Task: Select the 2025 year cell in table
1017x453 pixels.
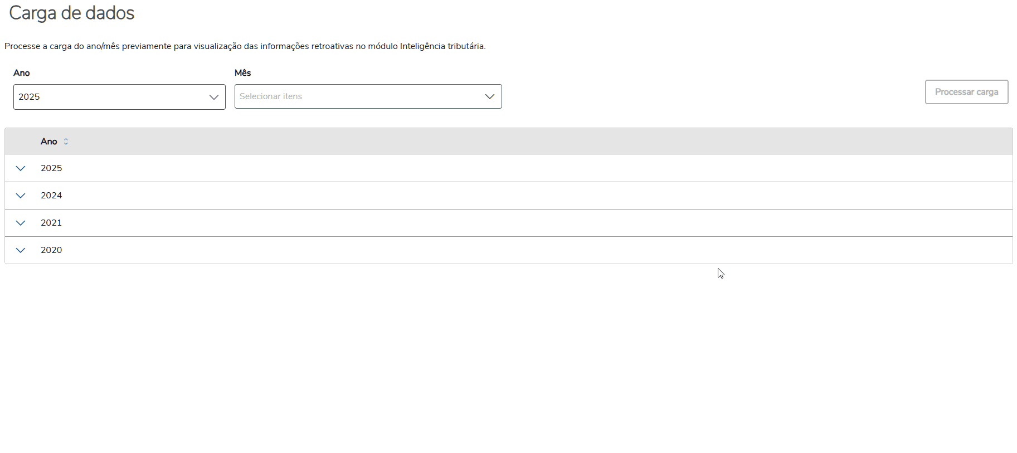Action: (x=51, y=168)
